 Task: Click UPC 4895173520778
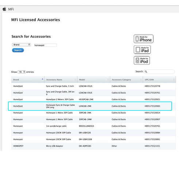tap(152, 86)
